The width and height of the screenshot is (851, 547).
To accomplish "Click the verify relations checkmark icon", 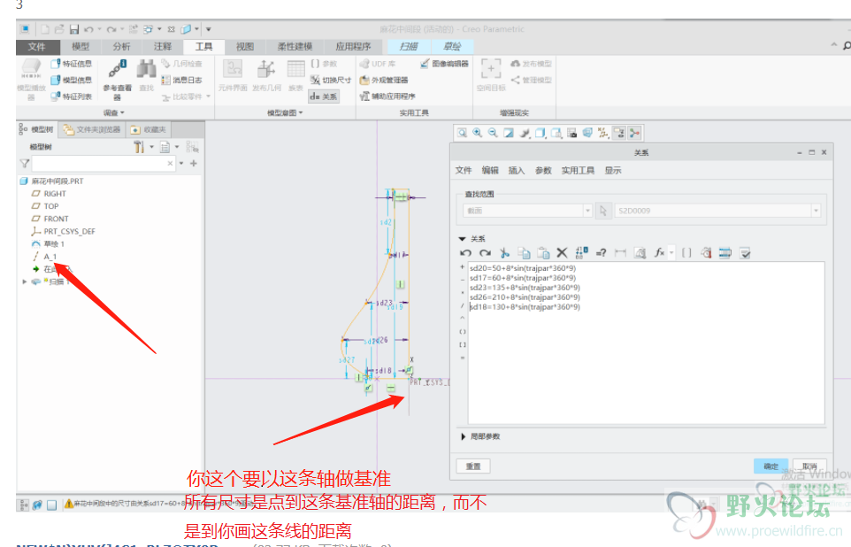I will point(745,252).
